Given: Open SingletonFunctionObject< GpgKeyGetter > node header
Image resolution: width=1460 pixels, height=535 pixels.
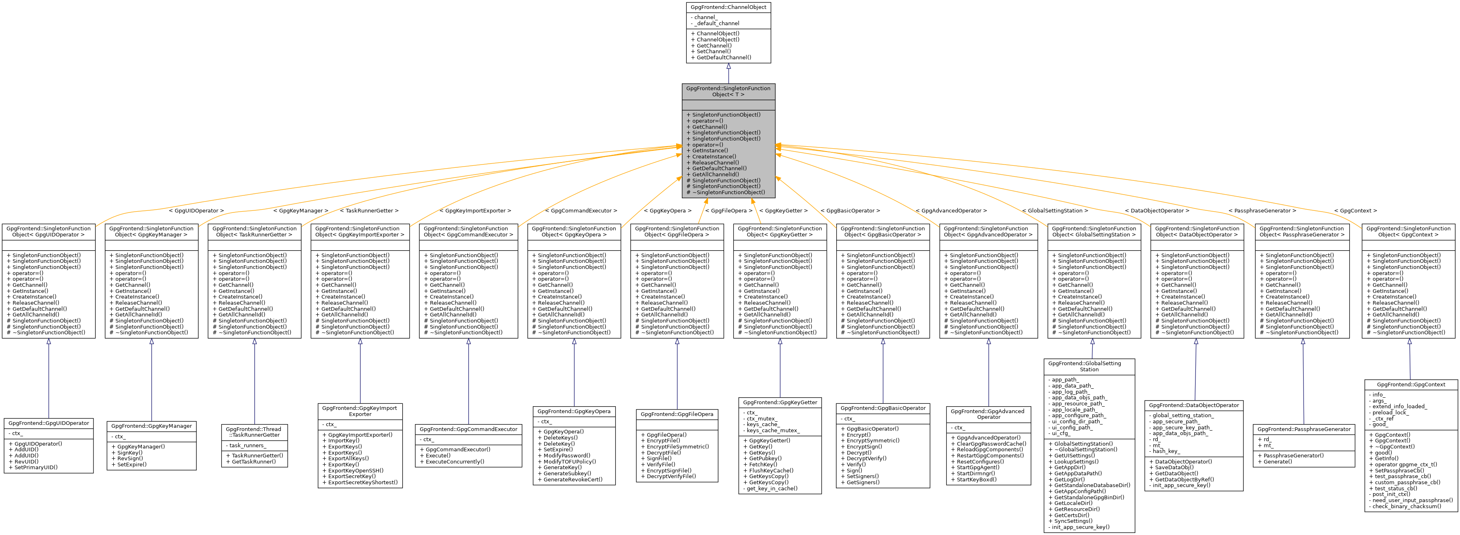Looking at the screenshot, I should click(x=780, y=232).
